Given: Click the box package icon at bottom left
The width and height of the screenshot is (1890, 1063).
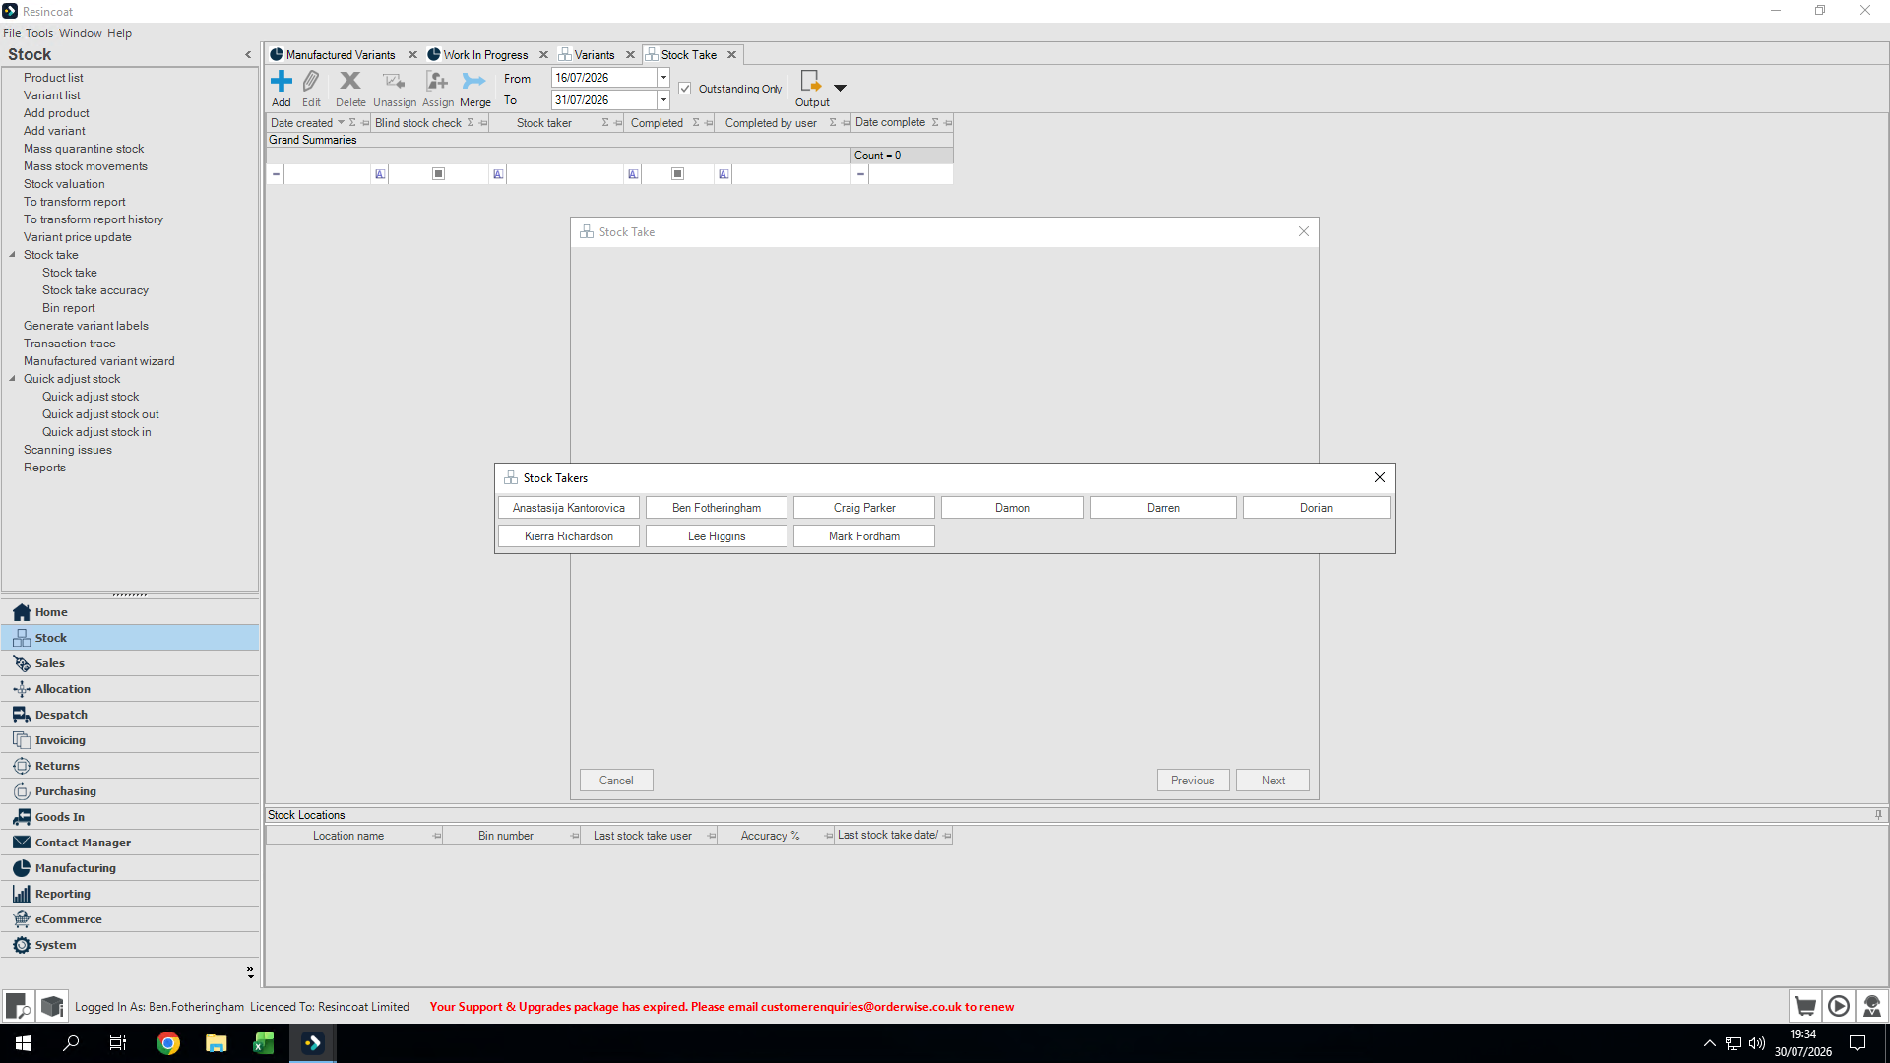Looking at the screenshot, I should 52,1006.
